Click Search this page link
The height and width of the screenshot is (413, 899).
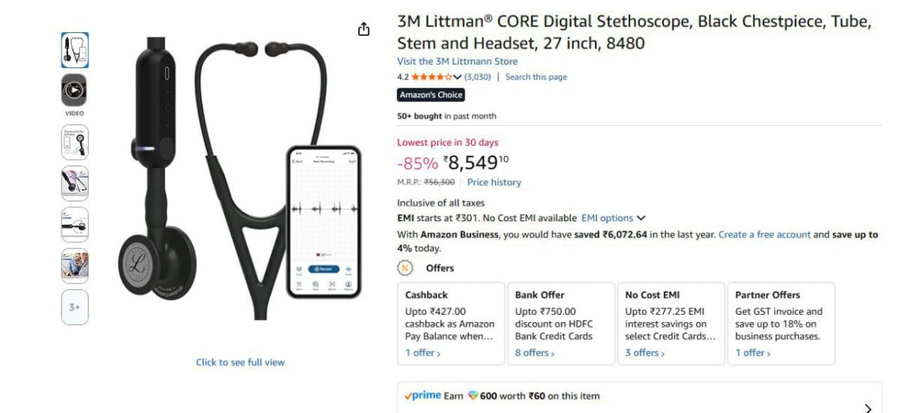pos(536,77)
